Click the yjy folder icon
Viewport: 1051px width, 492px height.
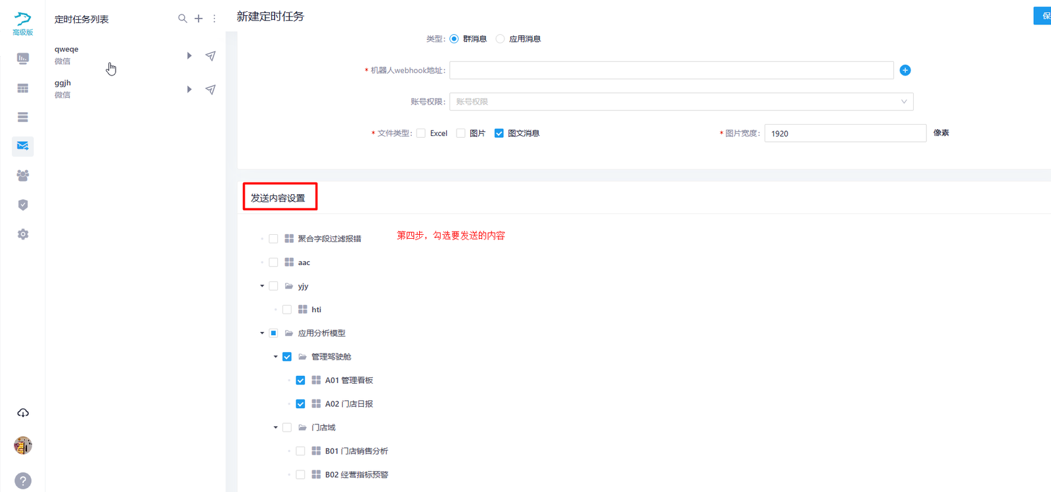(x=289, y=286)
